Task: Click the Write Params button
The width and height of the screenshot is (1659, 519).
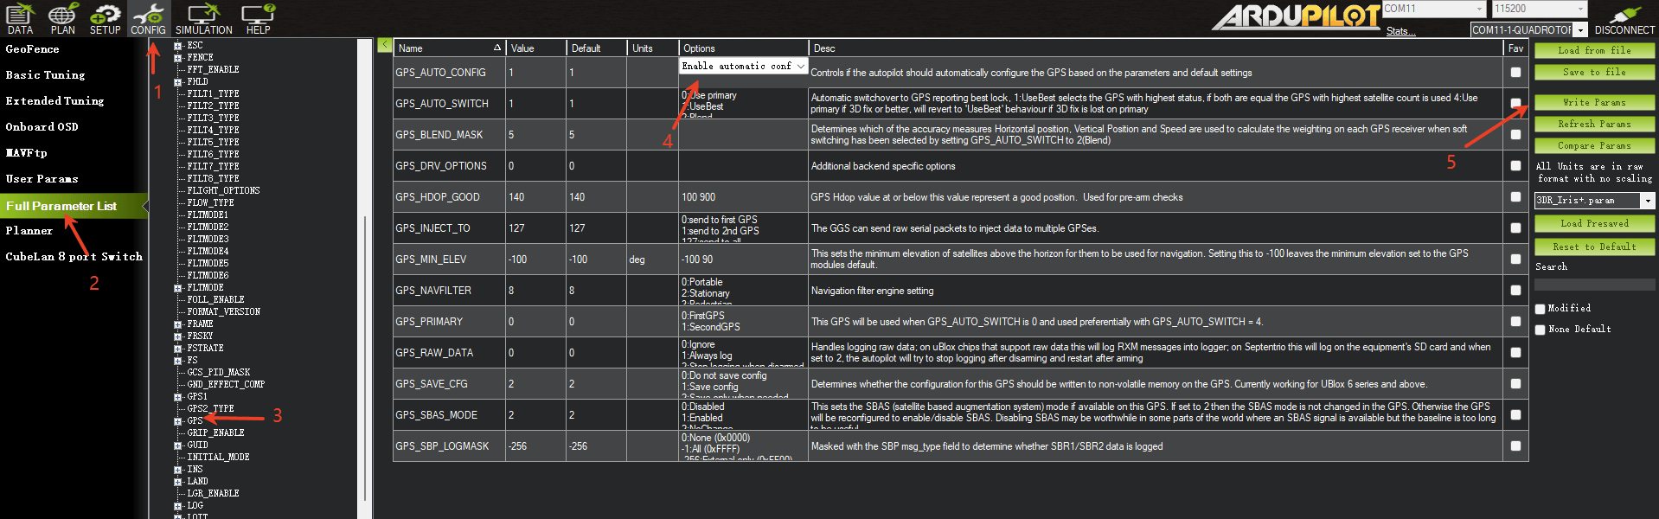Action: click(x=1594, y=103)
